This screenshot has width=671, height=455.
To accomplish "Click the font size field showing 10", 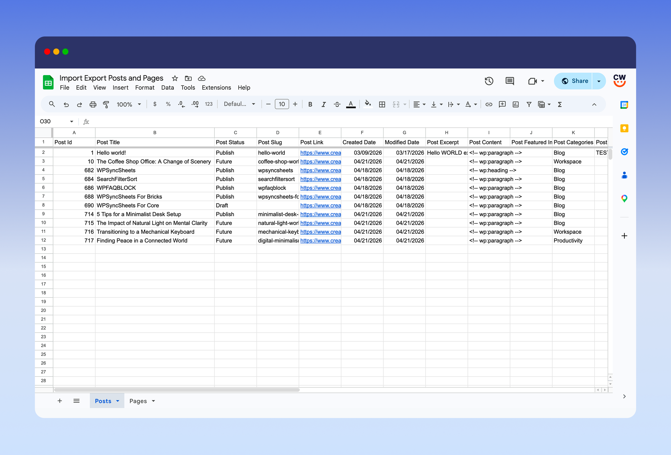I will pos(282,104).
